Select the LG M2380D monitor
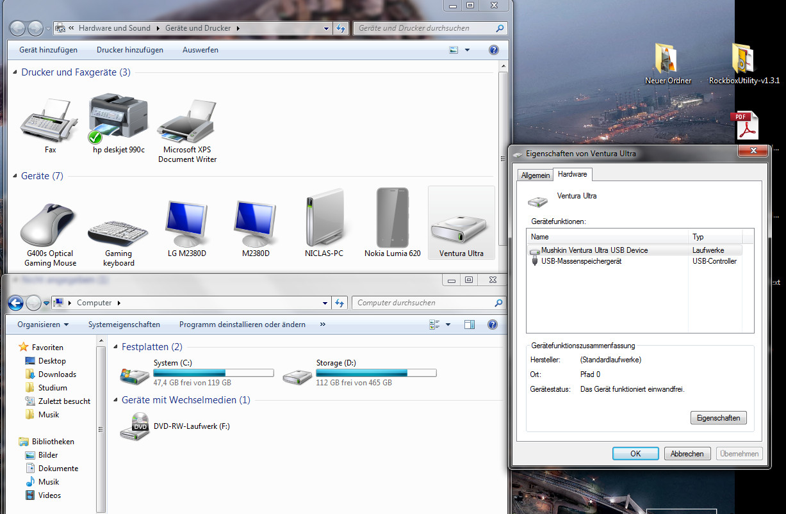This screenshot has width=786, height=514. [187, 224]
